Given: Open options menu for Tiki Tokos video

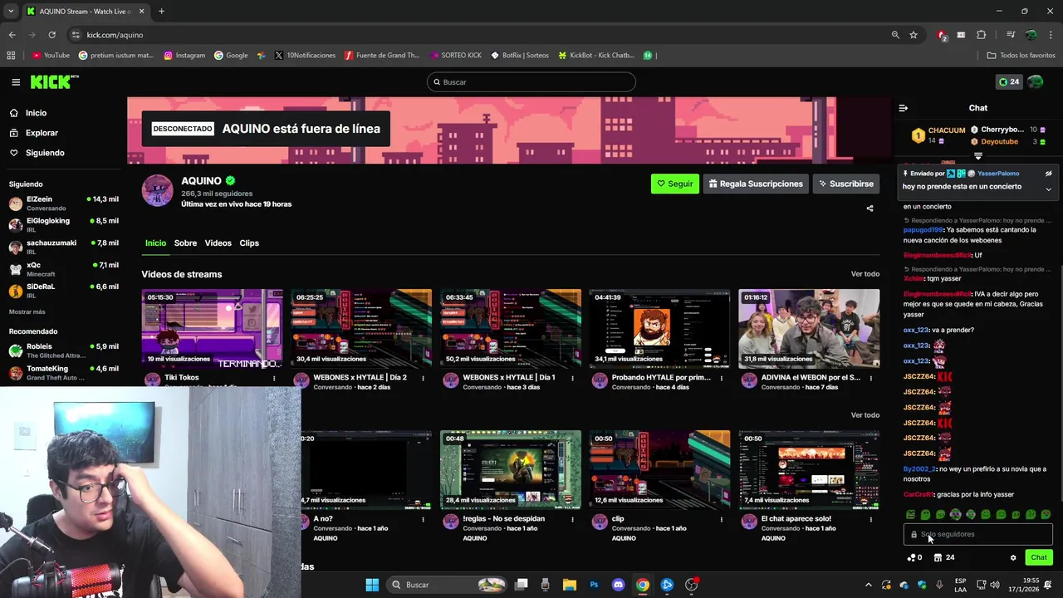Looking at the screenshot, I should click(x=274, y=378).
